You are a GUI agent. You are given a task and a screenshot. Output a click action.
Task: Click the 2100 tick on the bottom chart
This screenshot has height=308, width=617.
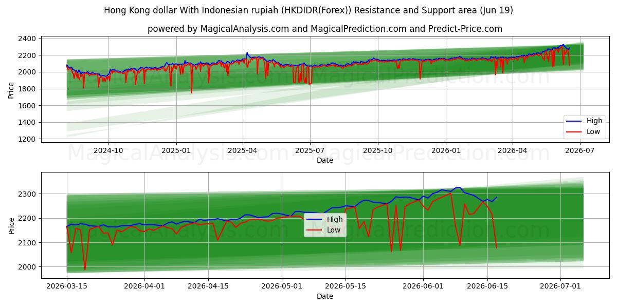click(27, 243)
